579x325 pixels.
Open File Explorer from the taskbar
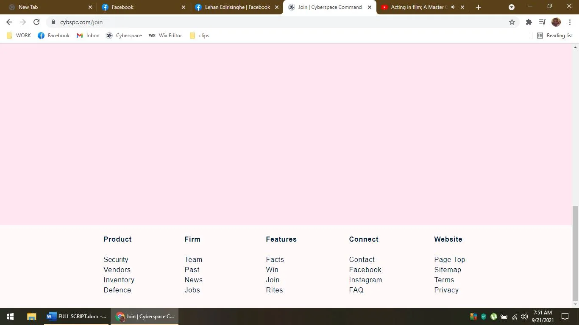(x=32, y=317)
